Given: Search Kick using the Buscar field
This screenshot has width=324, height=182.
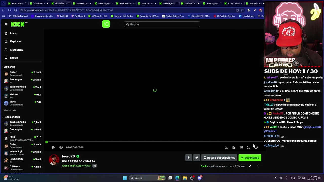Looking at the screenshot, I should [x=162, y=24].
